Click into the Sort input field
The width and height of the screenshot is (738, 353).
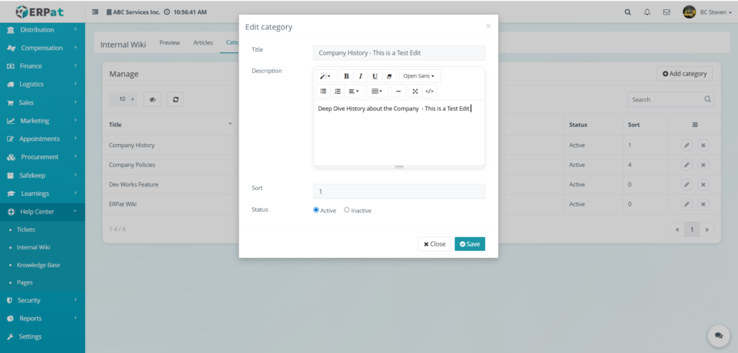click(399, 192)
